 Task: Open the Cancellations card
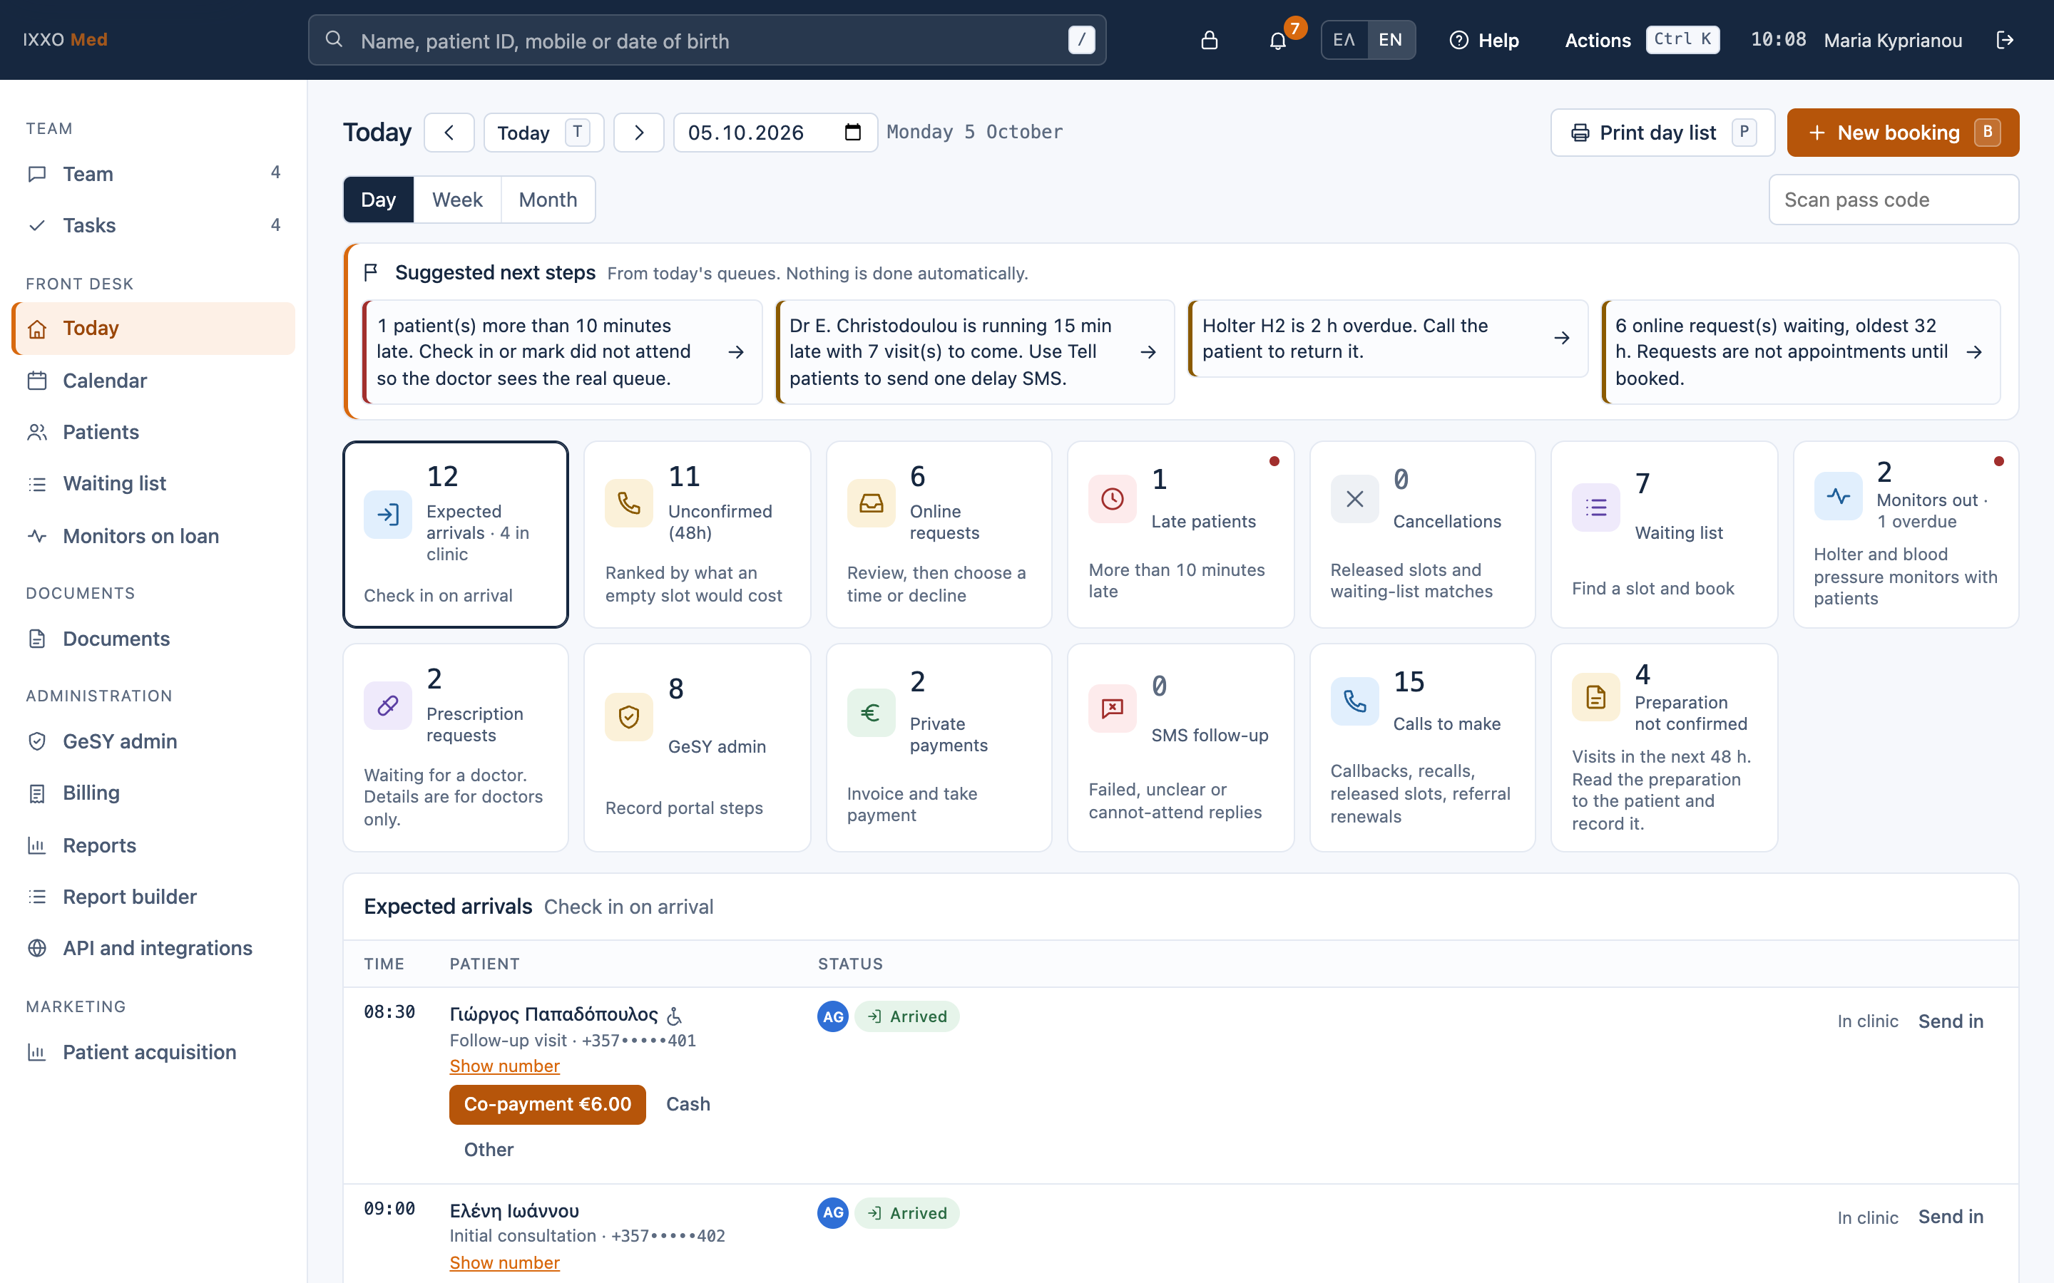tap(1423, 535)
